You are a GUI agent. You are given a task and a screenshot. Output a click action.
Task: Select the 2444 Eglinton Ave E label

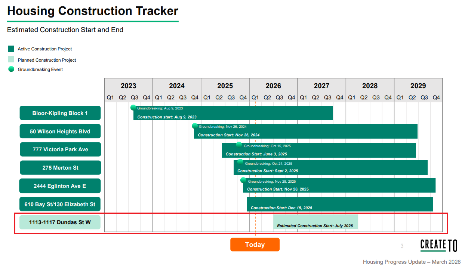[x=60, y=186]
